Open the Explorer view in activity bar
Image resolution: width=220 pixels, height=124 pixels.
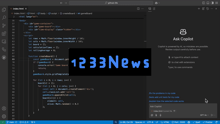[x=4, y=10]
